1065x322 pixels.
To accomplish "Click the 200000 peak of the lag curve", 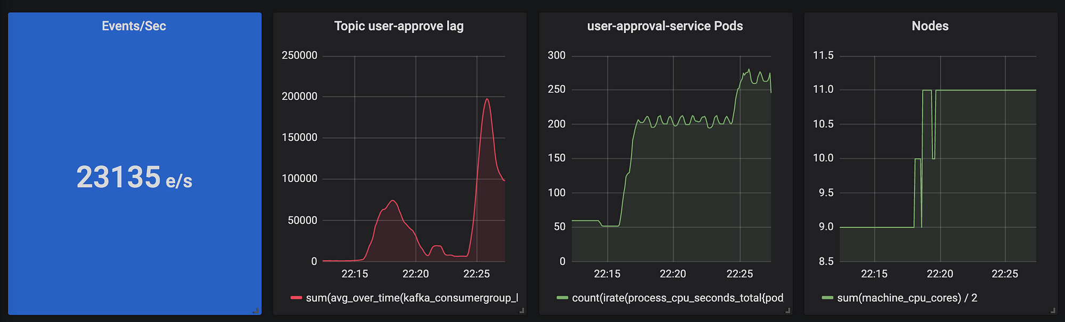I will tap(486, 99).
